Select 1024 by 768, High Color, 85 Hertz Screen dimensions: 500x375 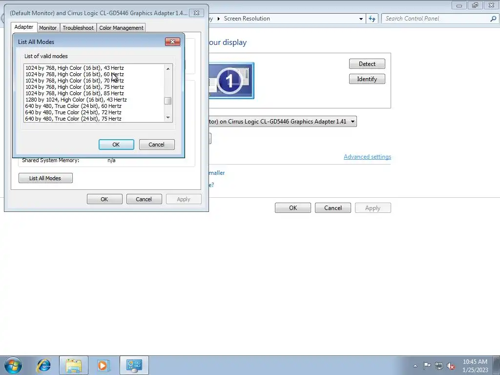(94, 93)
